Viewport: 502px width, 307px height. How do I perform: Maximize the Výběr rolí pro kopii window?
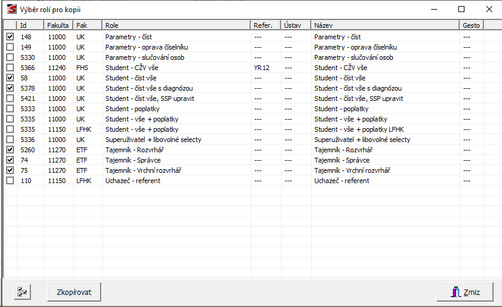[461, 10]
